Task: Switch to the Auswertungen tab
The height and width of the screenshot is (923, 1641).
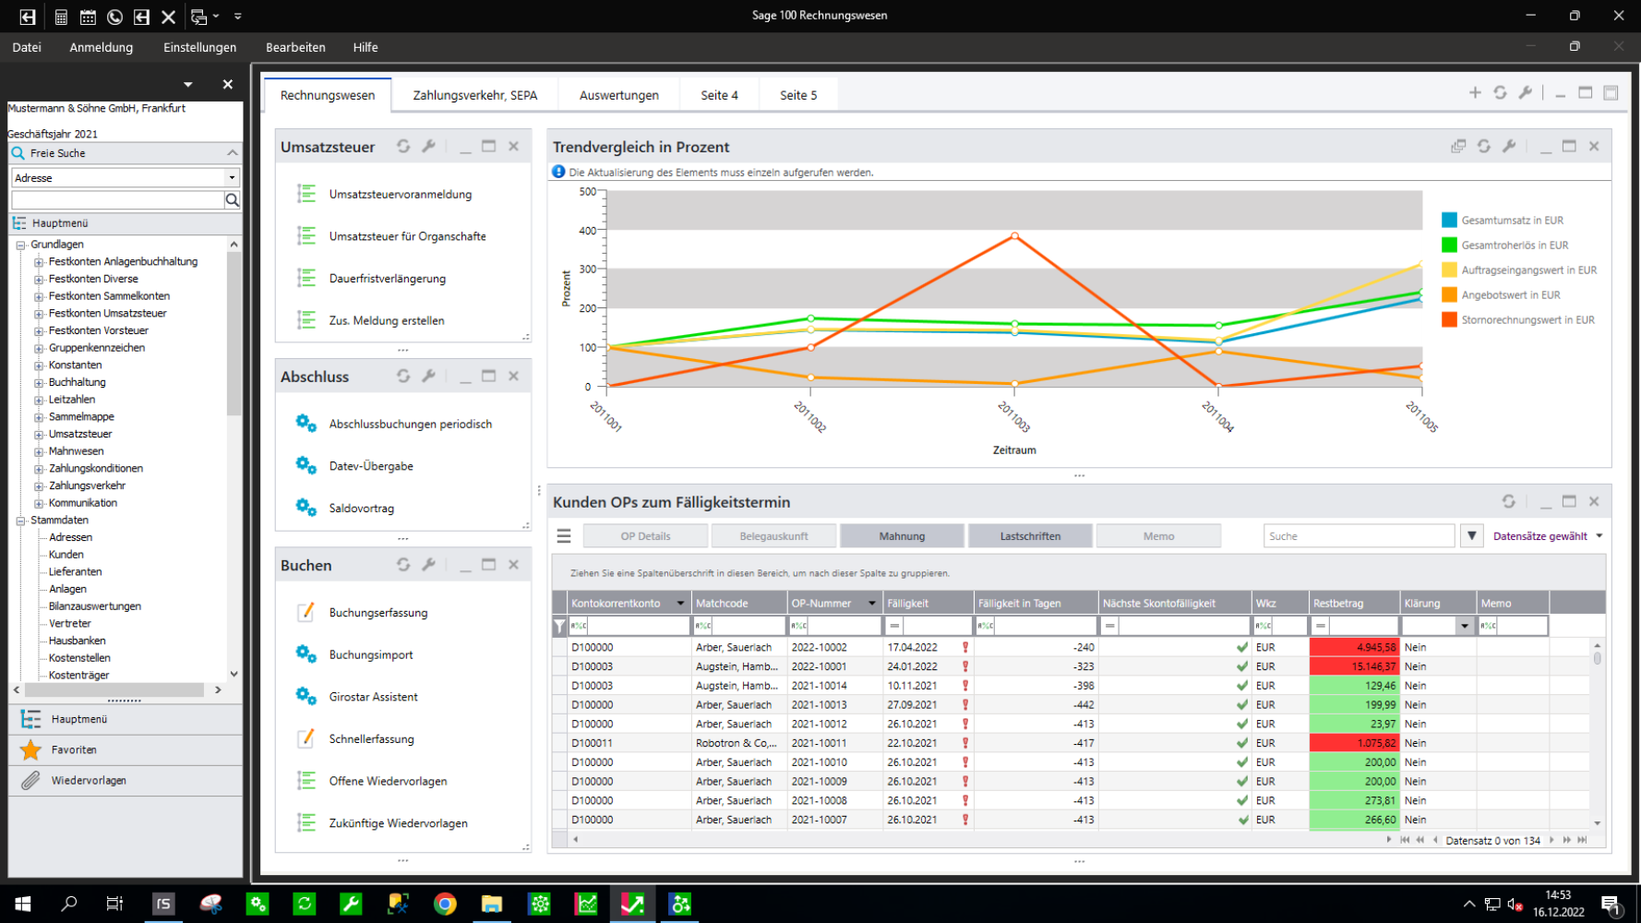Action: (618, 95)
